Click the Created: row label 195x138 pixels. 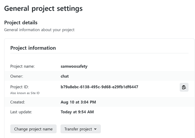coord(18,102)
